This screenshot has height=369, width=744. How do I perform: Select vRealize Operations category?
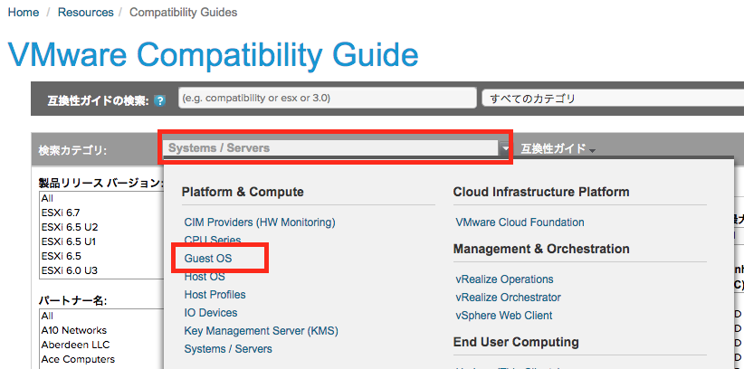(504, 279)
